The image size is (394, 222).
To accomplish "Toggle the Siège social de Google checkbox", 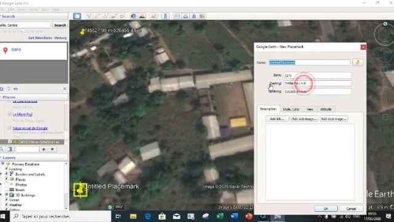I will tap(10, 128).
